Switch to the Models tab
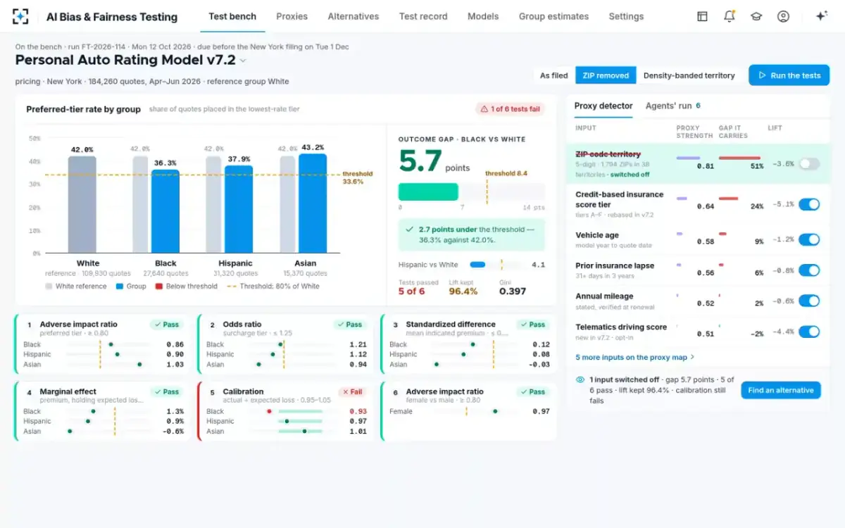Viewport: 845px width, 528px height. [x=483, y=16]
